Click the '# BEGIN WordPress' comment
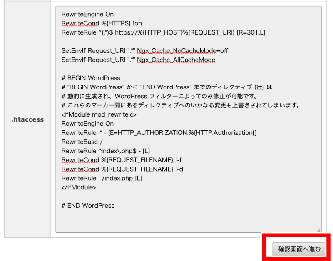The height and width of the screenshot is (261, 333). click(x=91, y=78)
